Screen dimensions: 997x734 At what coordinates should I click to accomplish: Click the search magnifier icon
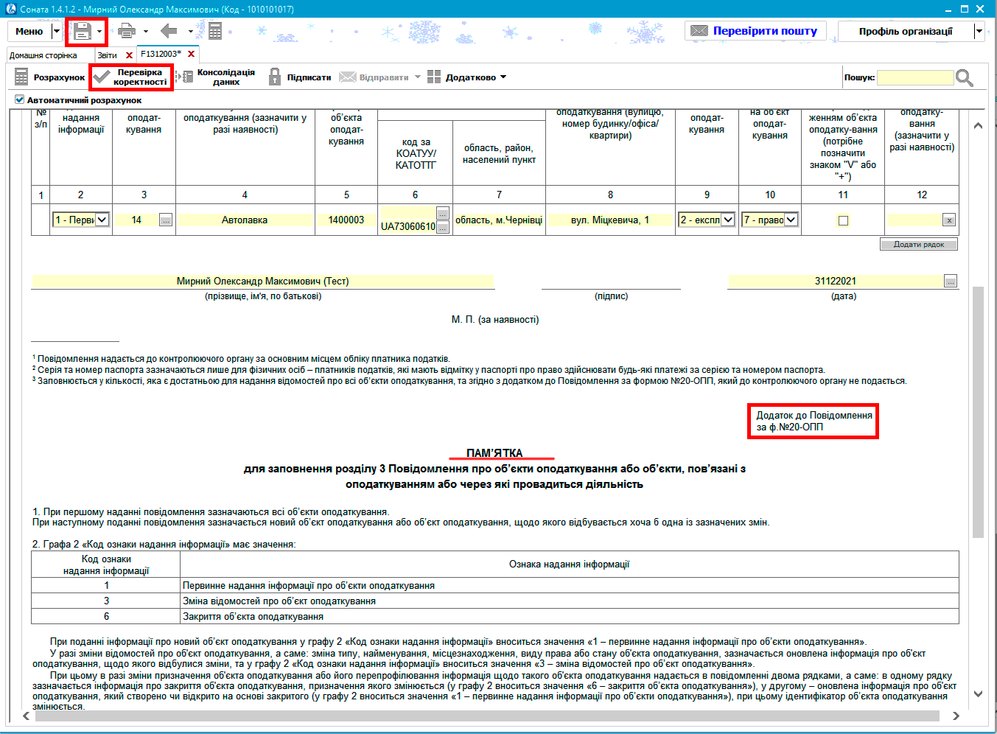pos(964,77)
